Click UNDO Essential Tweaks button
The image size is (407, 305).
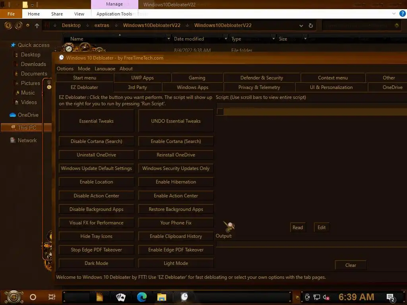pyautogui.click(x=176, y=121)
